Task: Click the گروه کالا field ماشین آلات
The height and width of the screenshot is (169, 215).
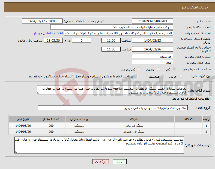Action: [x=113, y=108]
